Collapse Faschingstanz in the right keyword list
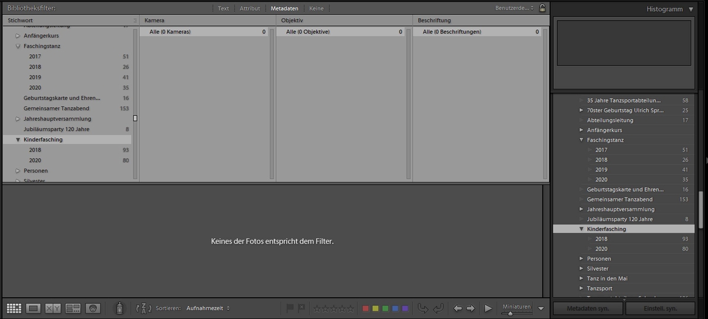Image resolution: width=708 pixels, height=319 pixels. point(582,140)
